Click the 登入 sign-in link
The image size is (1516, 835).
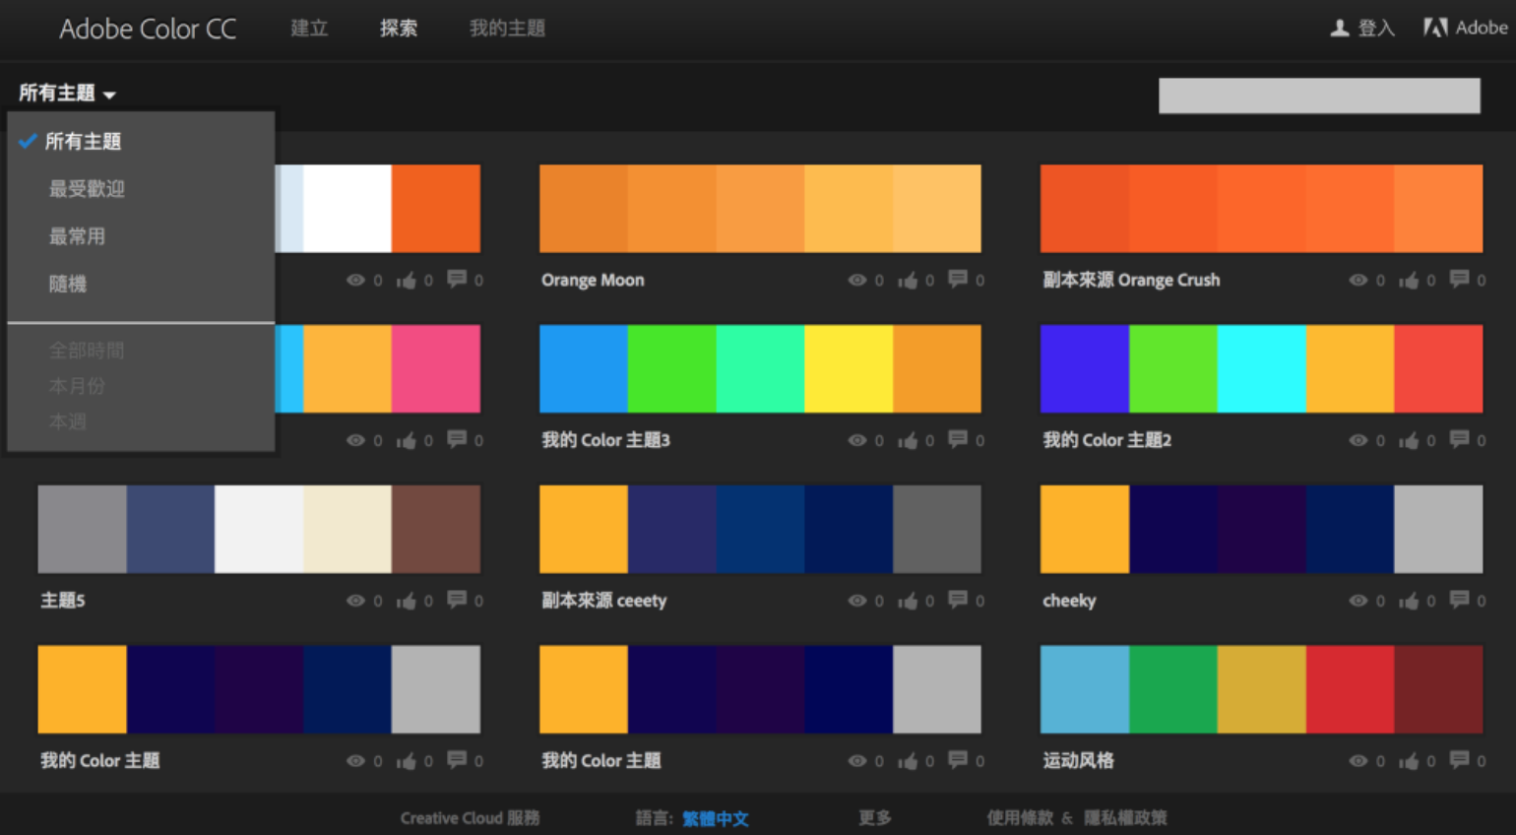[1376, 29]
